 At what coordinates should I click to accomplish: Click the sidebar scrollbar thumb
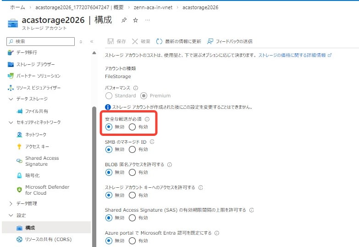pos(94,177)
